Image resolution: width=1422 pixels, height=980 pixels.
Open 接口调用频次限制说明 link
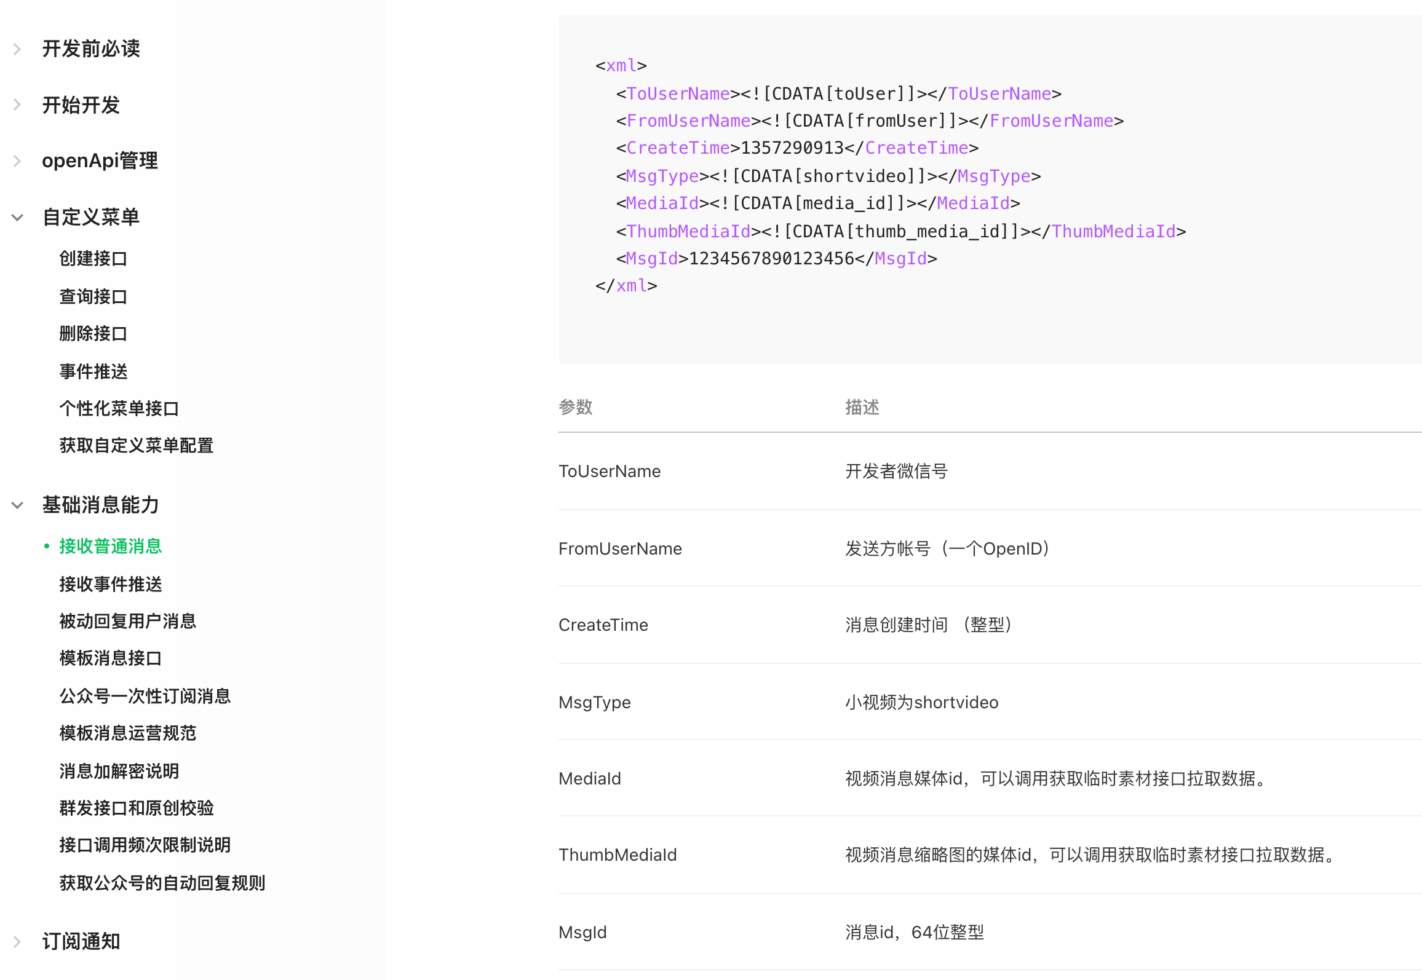(145, 845)
